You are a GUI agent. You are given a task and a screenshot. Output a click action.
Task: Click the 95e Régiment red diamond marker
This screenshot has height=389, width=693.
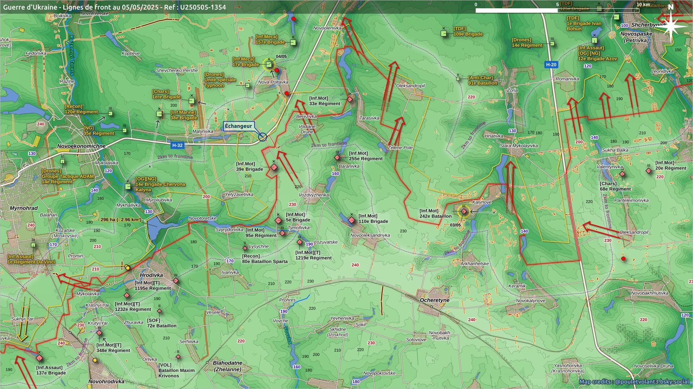click(x=283, y=233)
